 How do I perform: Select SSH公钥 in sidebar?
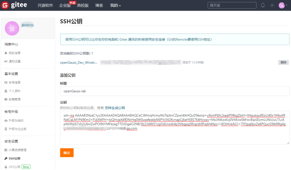pos(14,158)
